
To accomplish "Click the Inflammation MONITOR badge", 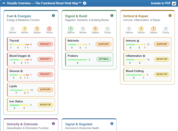I will click(162, 59).
